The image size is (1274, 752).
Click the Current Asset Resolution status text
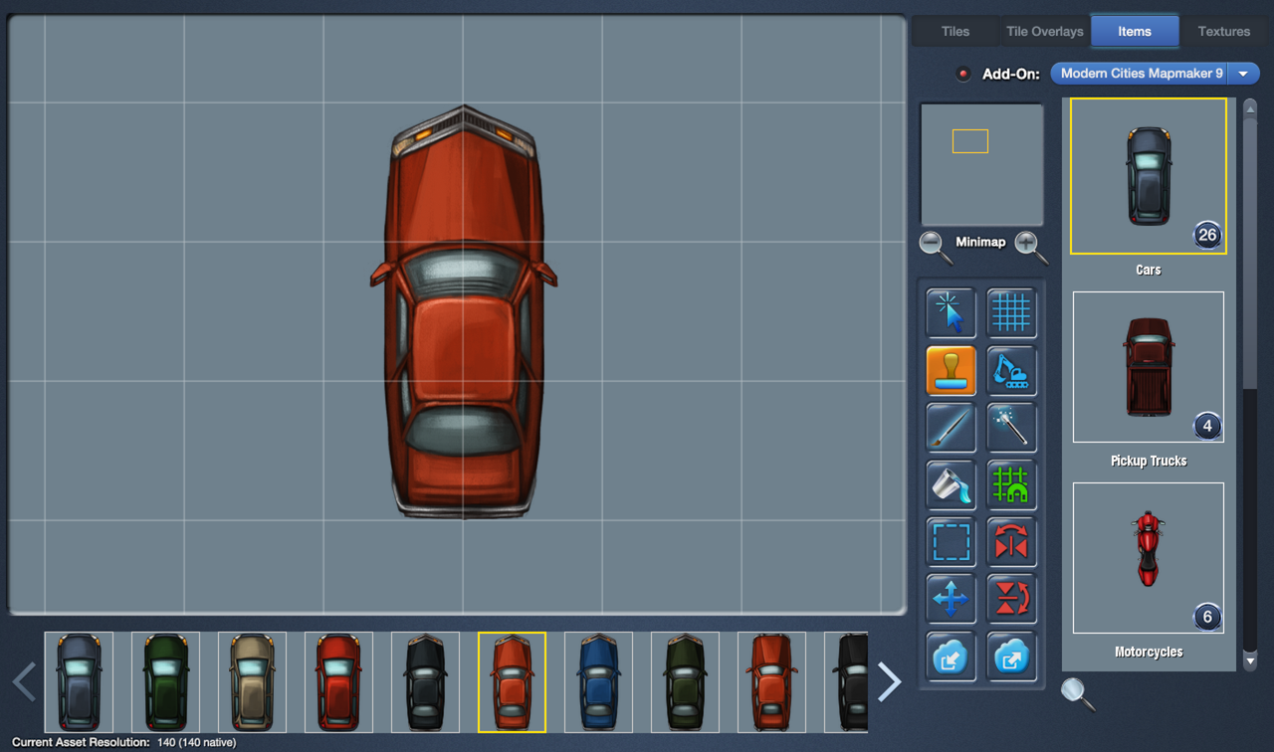coord(123,742)
